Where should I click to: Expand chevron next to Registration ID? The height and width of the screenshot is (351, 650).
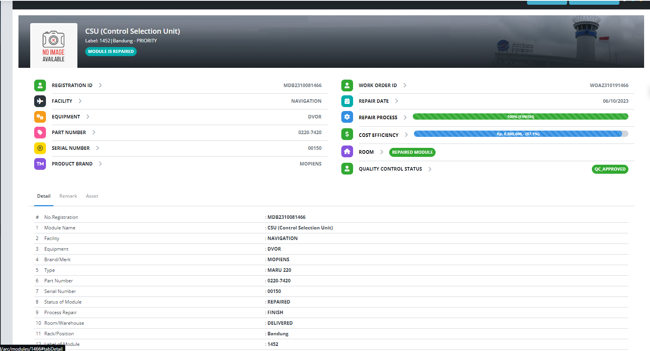click(x=101, y=85)
